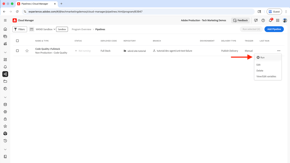Expand the WKND Sandbox program dropdown

pyautogui.click(x=46, y=29)
